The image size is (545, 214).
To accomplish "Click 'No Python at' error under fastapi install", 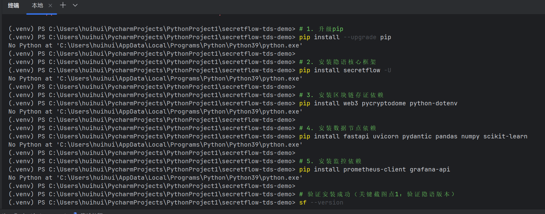I will (x=155, y=145).
